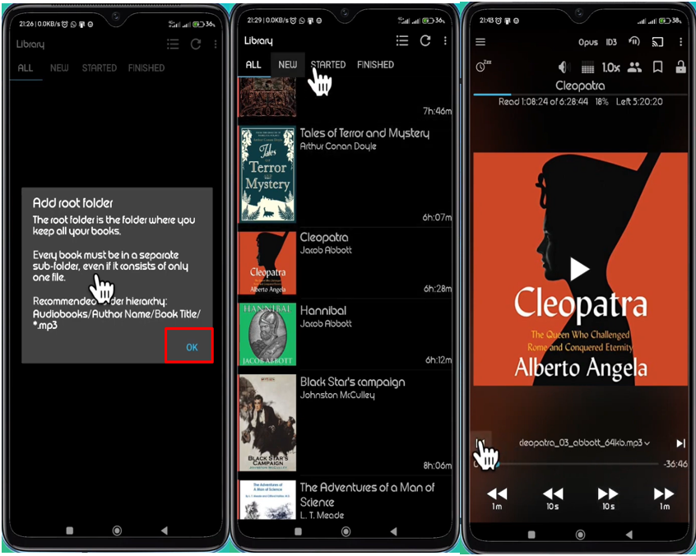Tap the Android home circle on the 21:26 phone
Viewport: 696px width, 556px height.
pyautogui.click(x=117, y=531)
